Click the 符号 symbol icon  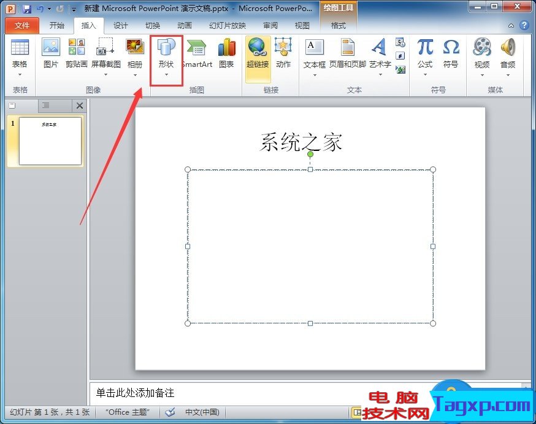point(451,47)
